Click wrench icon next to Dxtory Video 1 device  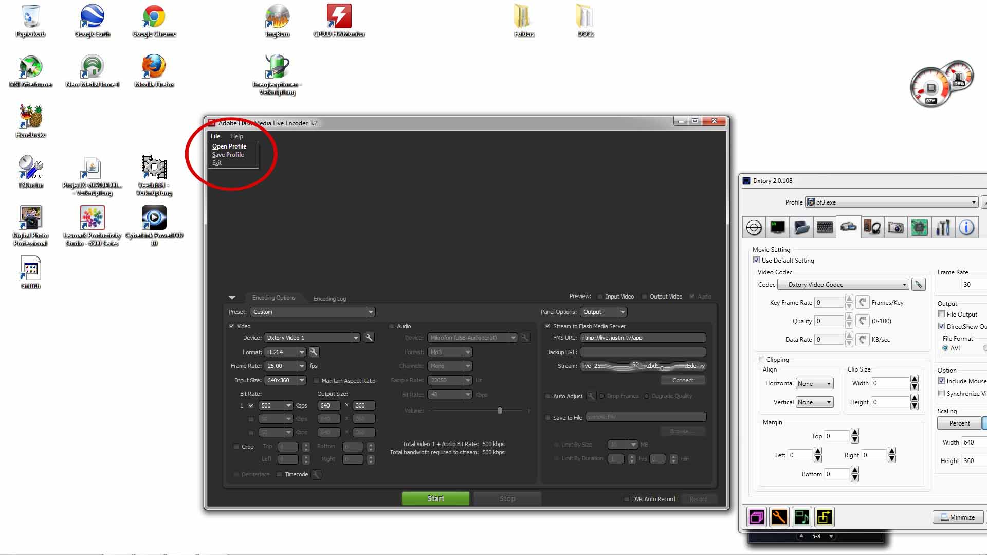tap(369, 338)
